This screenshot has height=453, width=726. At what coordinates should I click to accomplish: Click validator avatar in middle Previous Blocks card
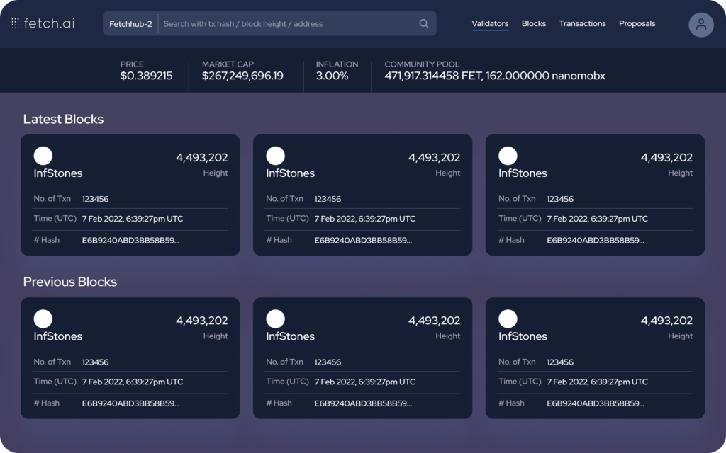(276, 319)
